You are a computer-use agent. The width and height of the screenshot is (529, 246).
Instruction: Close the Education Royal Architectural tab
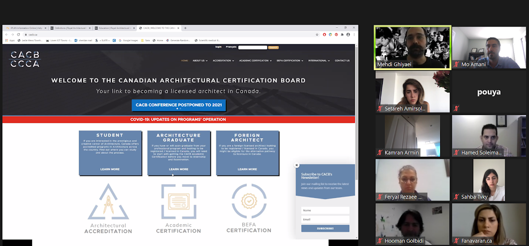click(x=134, y=28)
